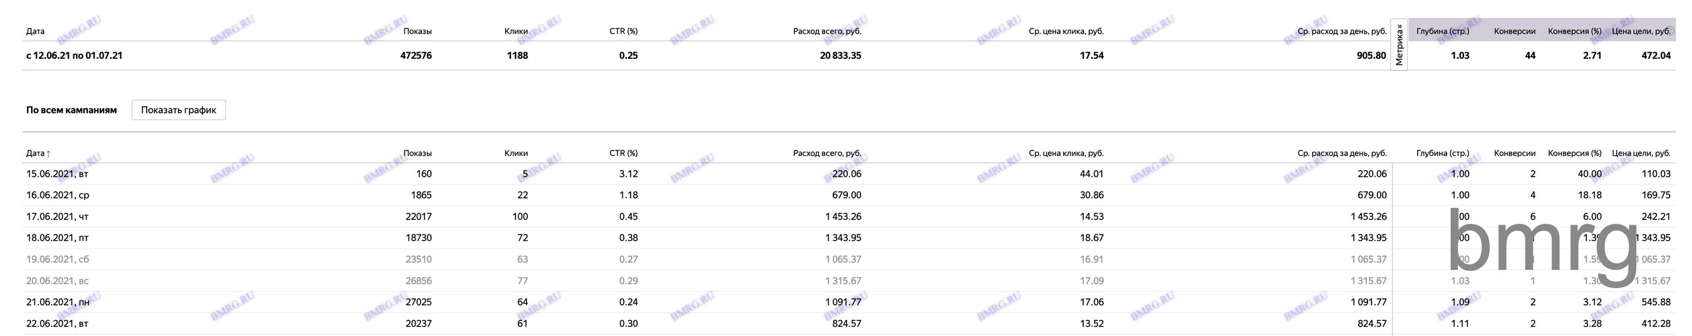Sort daily table by Глубина (стр.) header

[1442, 153]
